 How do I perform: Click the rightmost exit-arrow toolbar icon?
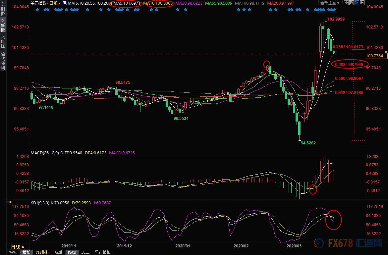point(362,3)
